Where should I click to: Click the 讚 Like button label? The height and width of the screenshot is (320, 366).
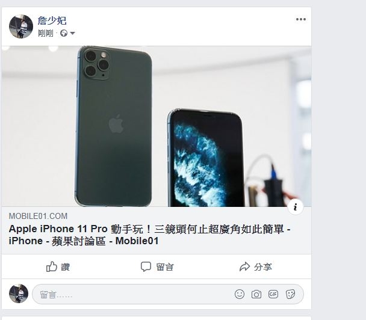coord(66,267)
